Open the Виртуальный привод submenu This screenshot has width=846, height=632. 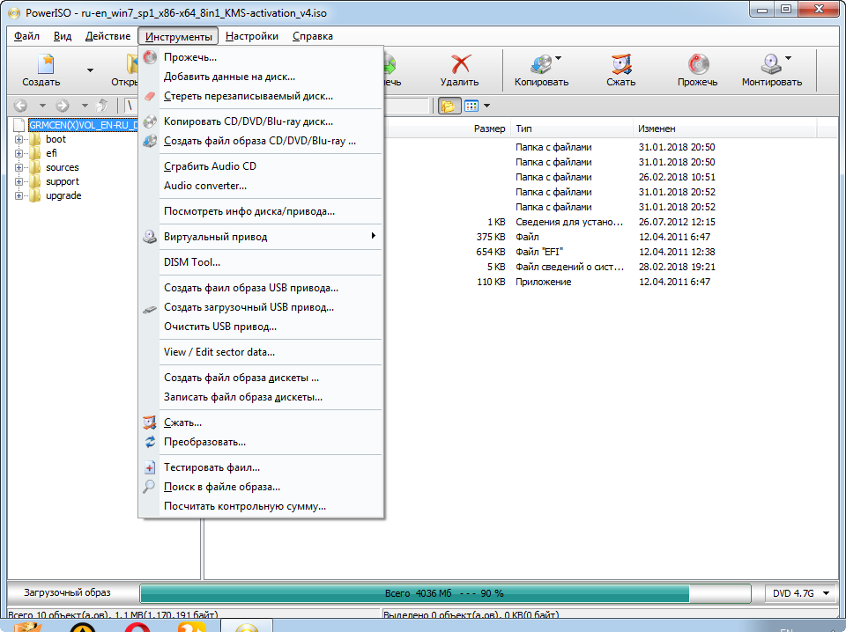point(261,237)
